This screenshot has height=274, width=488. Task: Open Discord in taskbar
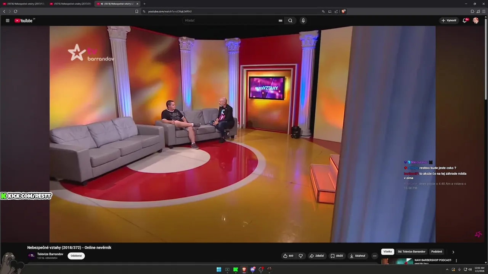[x=252, y=269]
